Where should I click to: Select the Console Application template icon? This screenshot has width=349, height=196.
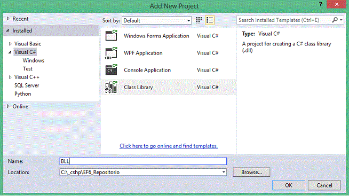(111, 70)
